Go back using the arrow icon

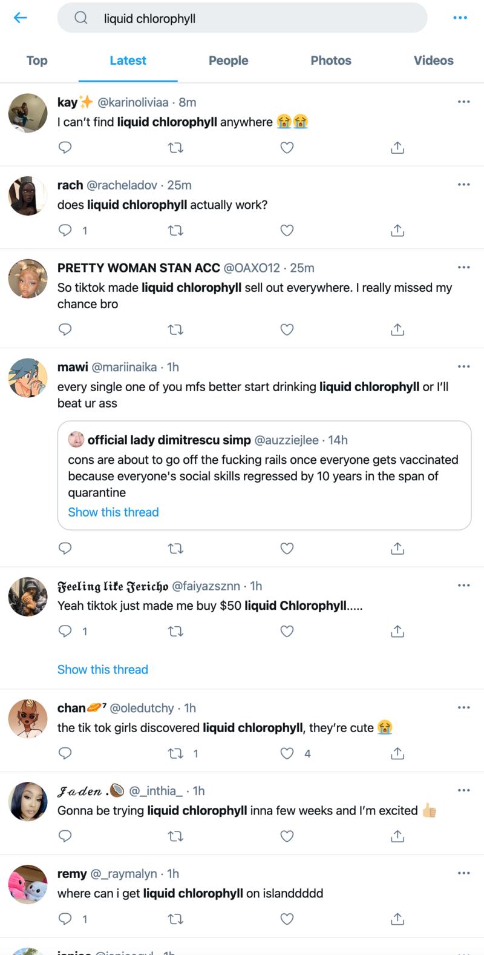click(x=21, y=18)
